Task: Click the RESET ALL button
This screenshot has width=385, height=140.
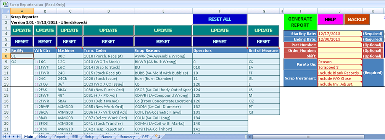Action: [219, 19]
